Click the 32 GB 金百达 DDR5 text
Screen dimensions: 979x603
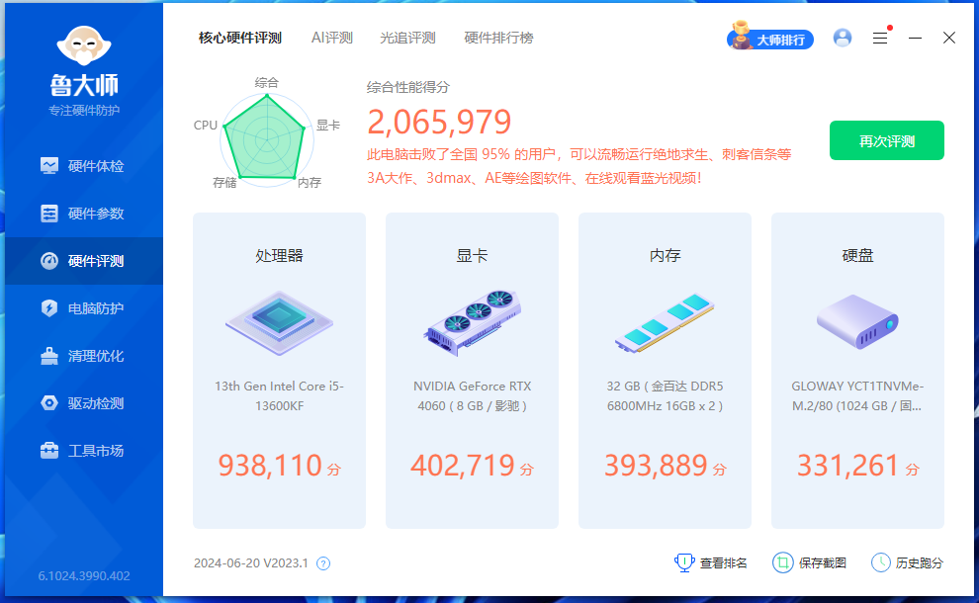point(665,395)
